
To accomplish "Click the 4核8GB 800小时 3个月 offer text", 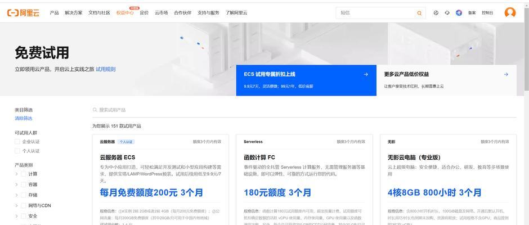I will tap(434, 192).
